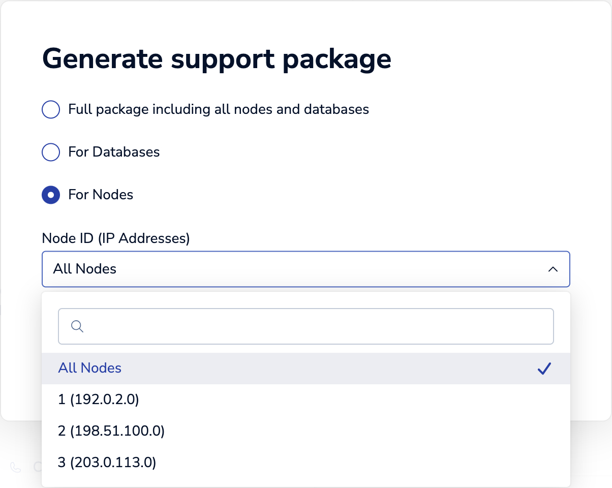612x488 pixels.
Task: Choose the highlighted All Nodes list option
Action: coord(90,368)
